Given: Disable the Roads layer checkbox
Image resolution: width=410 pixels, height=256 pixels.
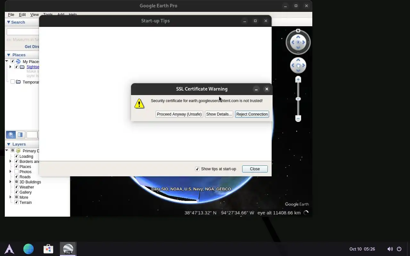Looking at the screenshot, I should click(16, 177).
